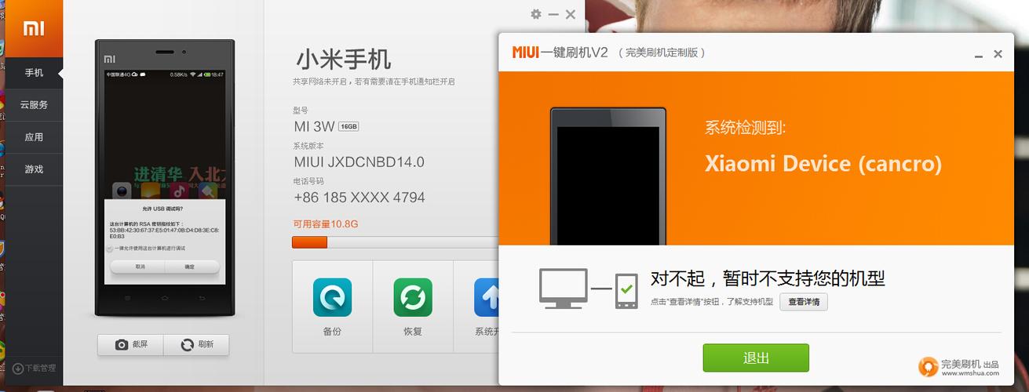Click the 小米手机 device title
The height and width of the screenshot is (392, 1029).
click(x=343, y=59)
